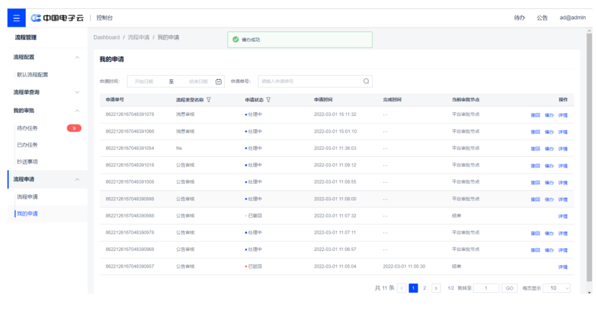
Task: Open 待办 in top bar
Action: pos(519,18)
